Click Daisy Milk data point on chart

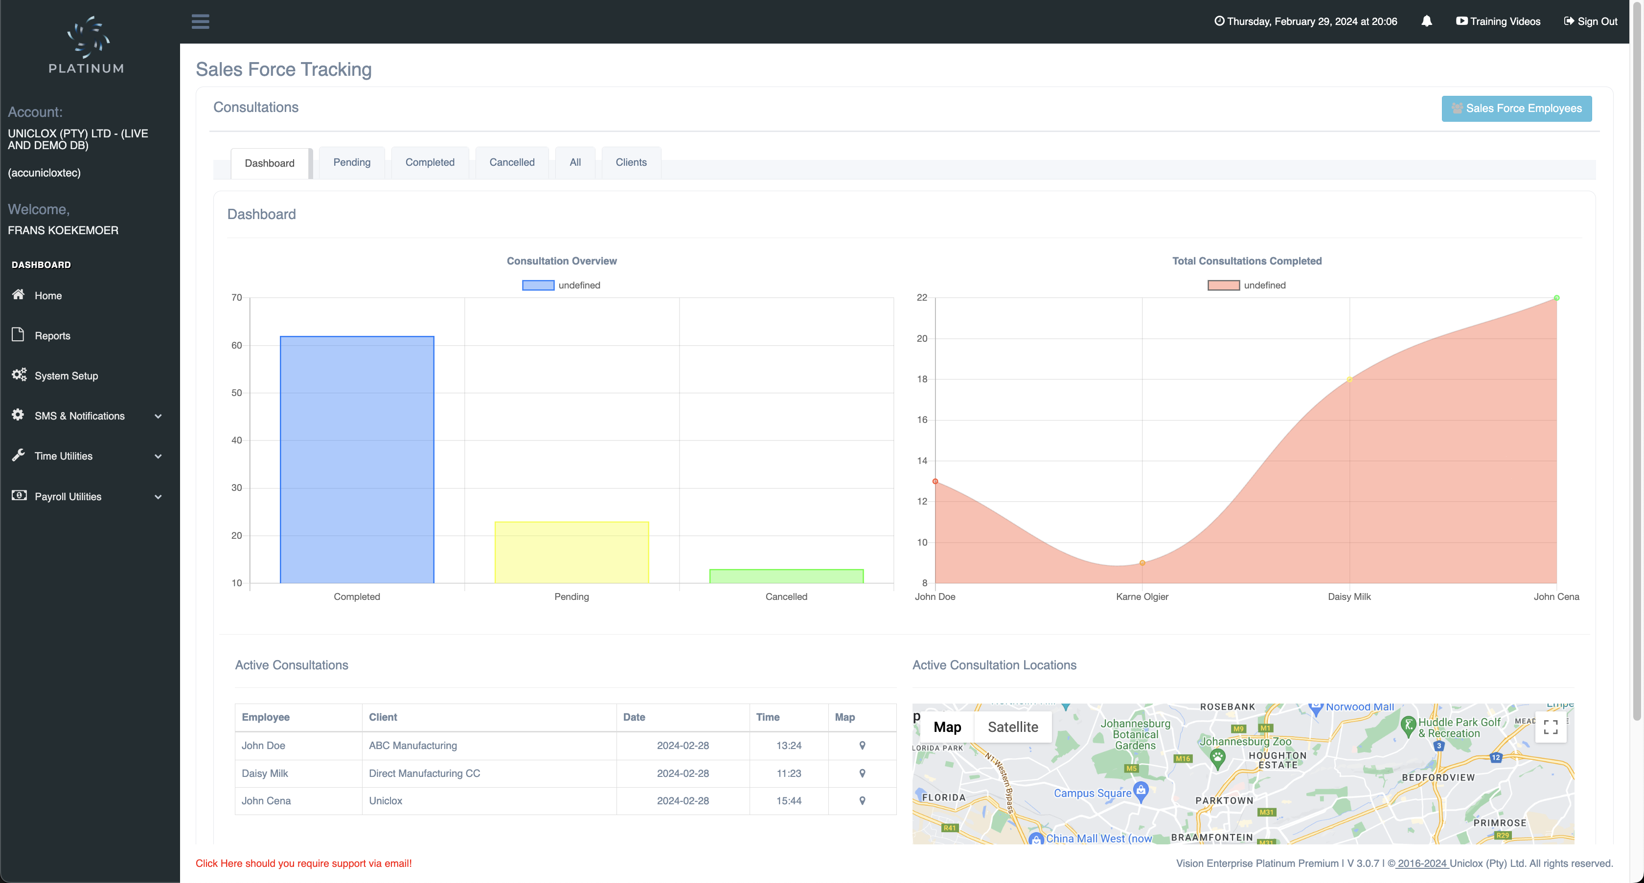coord(1350,379)
